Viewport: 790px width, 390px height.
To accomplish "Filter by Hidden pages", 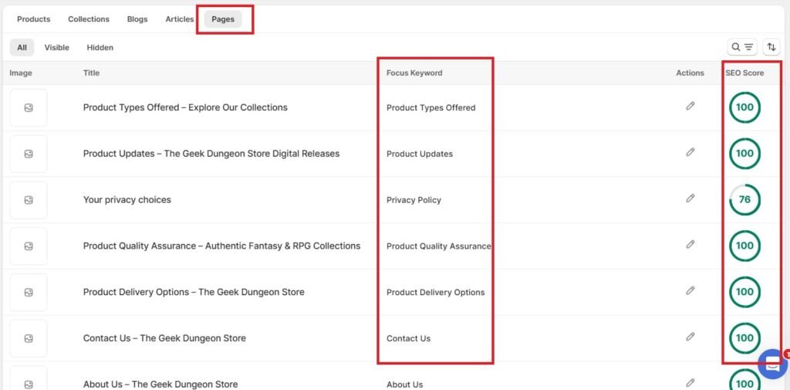I will click(x=100, y=47).
